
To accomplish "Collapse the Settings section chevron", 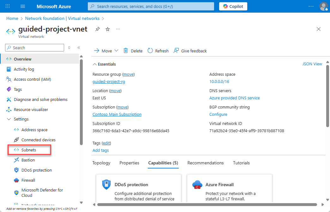I will 9,119.
